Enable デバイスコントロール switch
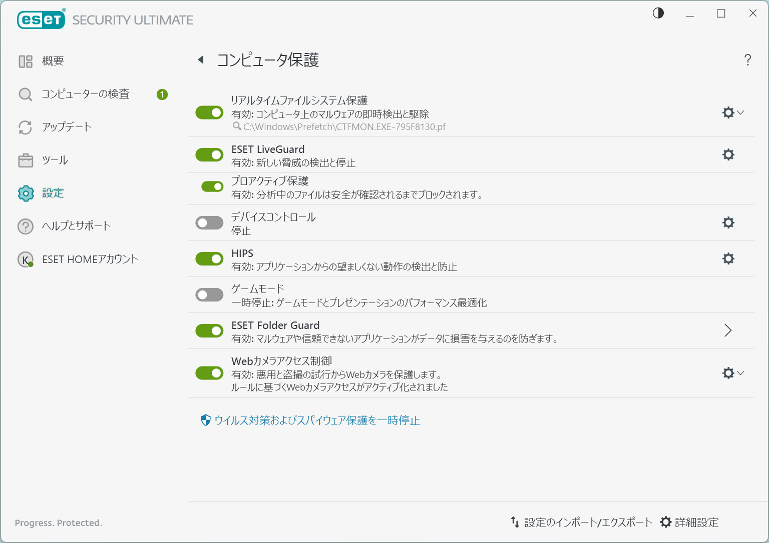769x543 pixels. [209, 222]
